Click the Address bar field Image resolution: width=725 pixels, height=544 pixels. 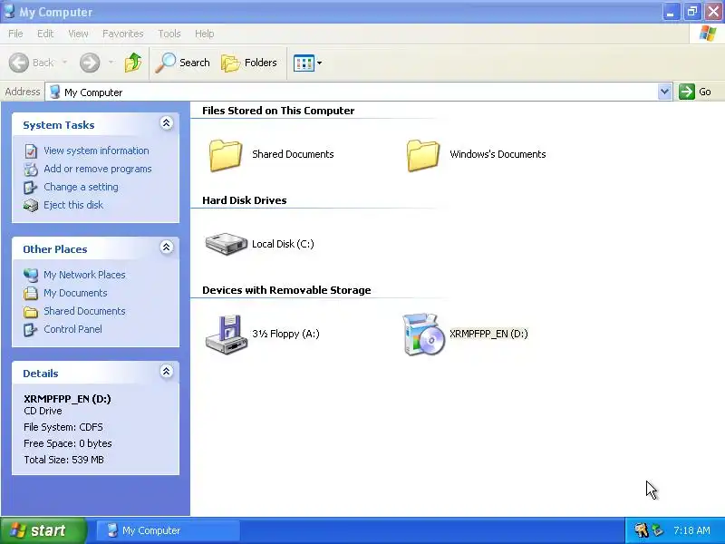tap(352, 92)
